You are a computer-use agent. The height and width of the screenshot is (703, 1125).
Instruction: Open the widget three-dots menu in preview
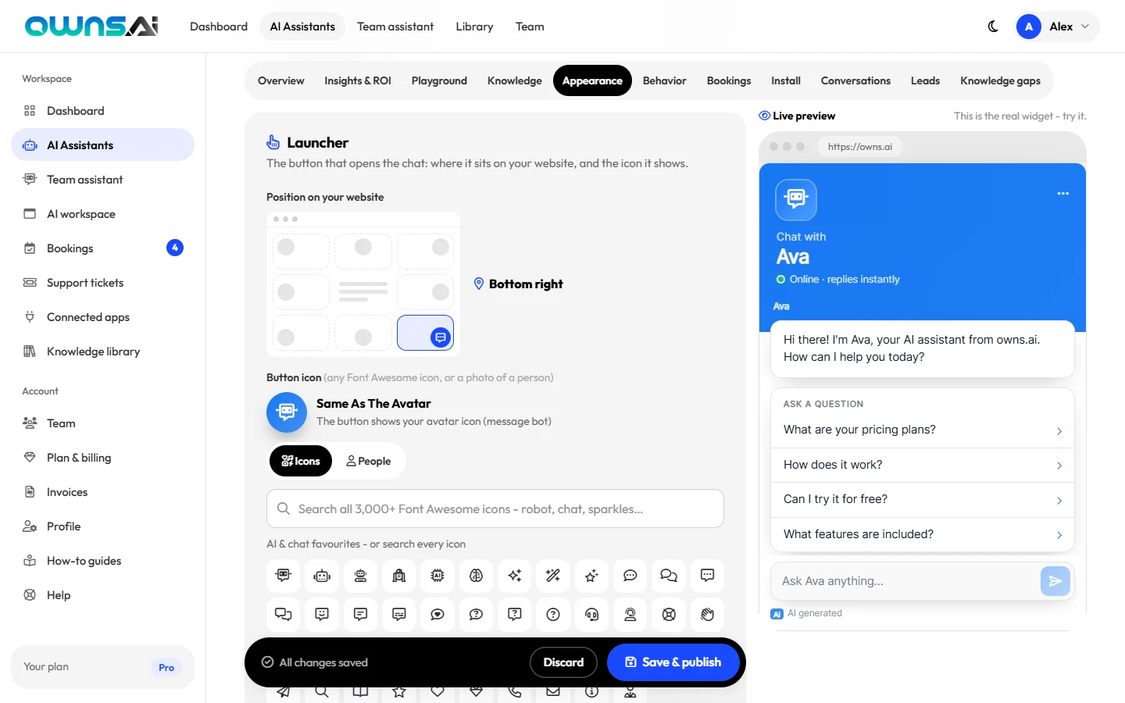coord(1062,193)
